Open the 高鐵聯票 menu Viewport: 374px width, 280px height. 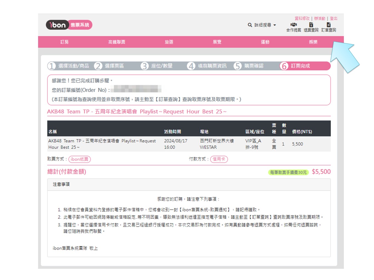117,42
